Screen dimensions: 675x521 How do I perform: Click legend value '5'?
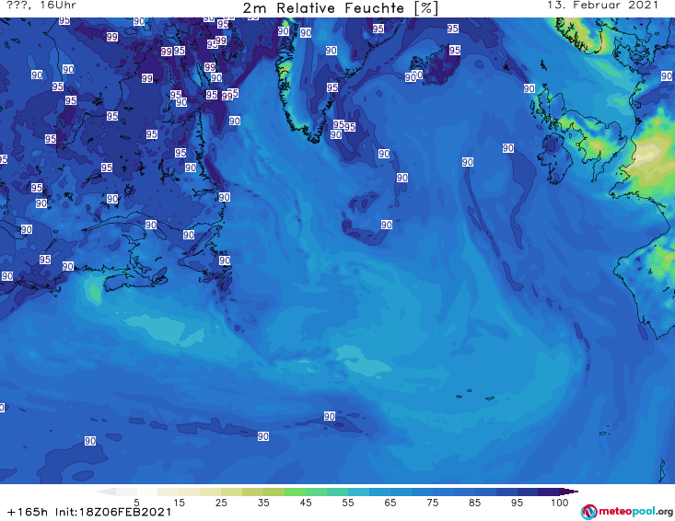(x=136, y=503)
